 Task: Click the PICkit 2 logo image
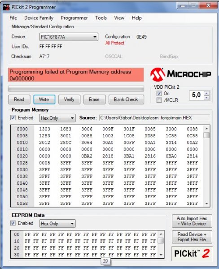pyautogui.click(x=192, y=254)
